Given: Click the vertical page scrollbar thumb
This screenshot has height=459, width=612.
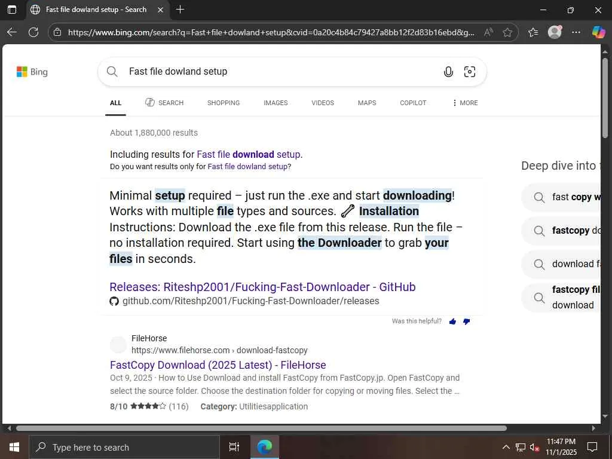Looking at the screenshot, I should coord(605,98).
